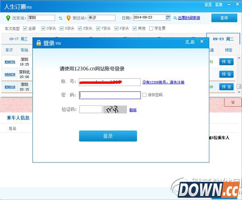Uncheck the 其他 checkbox
The width and height of the screenshot is (242, 200).
(135, 28)
